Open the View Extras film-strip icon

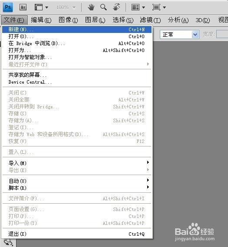[39, 7]
